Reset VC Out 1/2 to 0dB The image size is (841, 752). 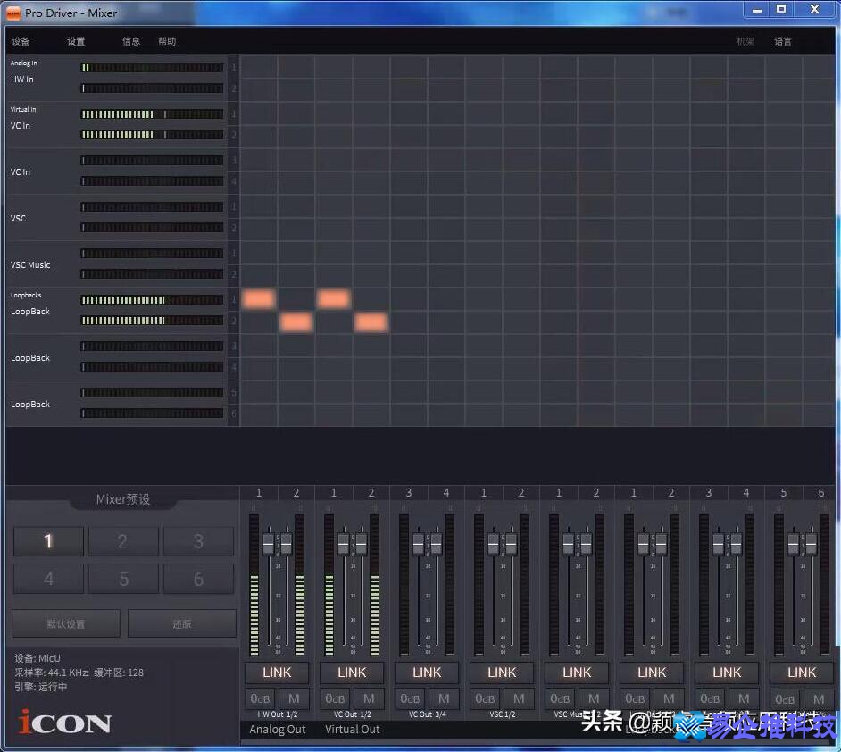pos(336,698)
